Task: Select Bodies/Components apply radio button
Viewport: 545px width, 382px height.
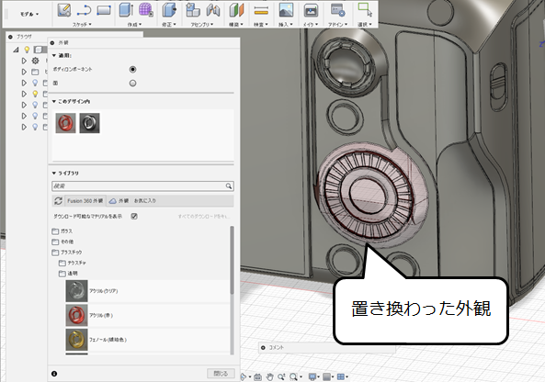Action: pyautogui.click(x=132, y=70)
